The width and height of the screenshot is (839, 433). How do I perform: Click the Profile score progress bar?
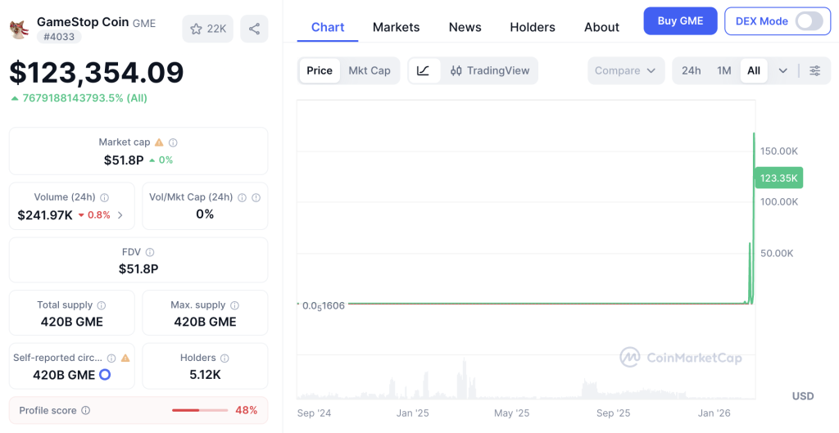click(x=200, y=410)
